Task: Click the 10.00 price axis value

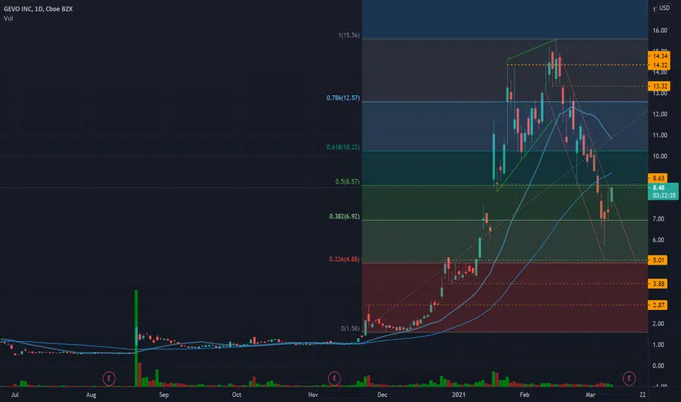Action: [x=660, y=156]
